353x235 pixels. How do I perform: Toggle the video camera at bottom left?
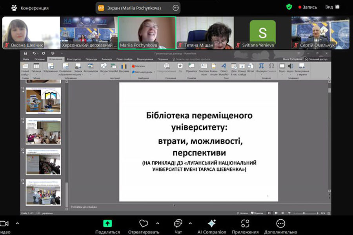[4, 223]
